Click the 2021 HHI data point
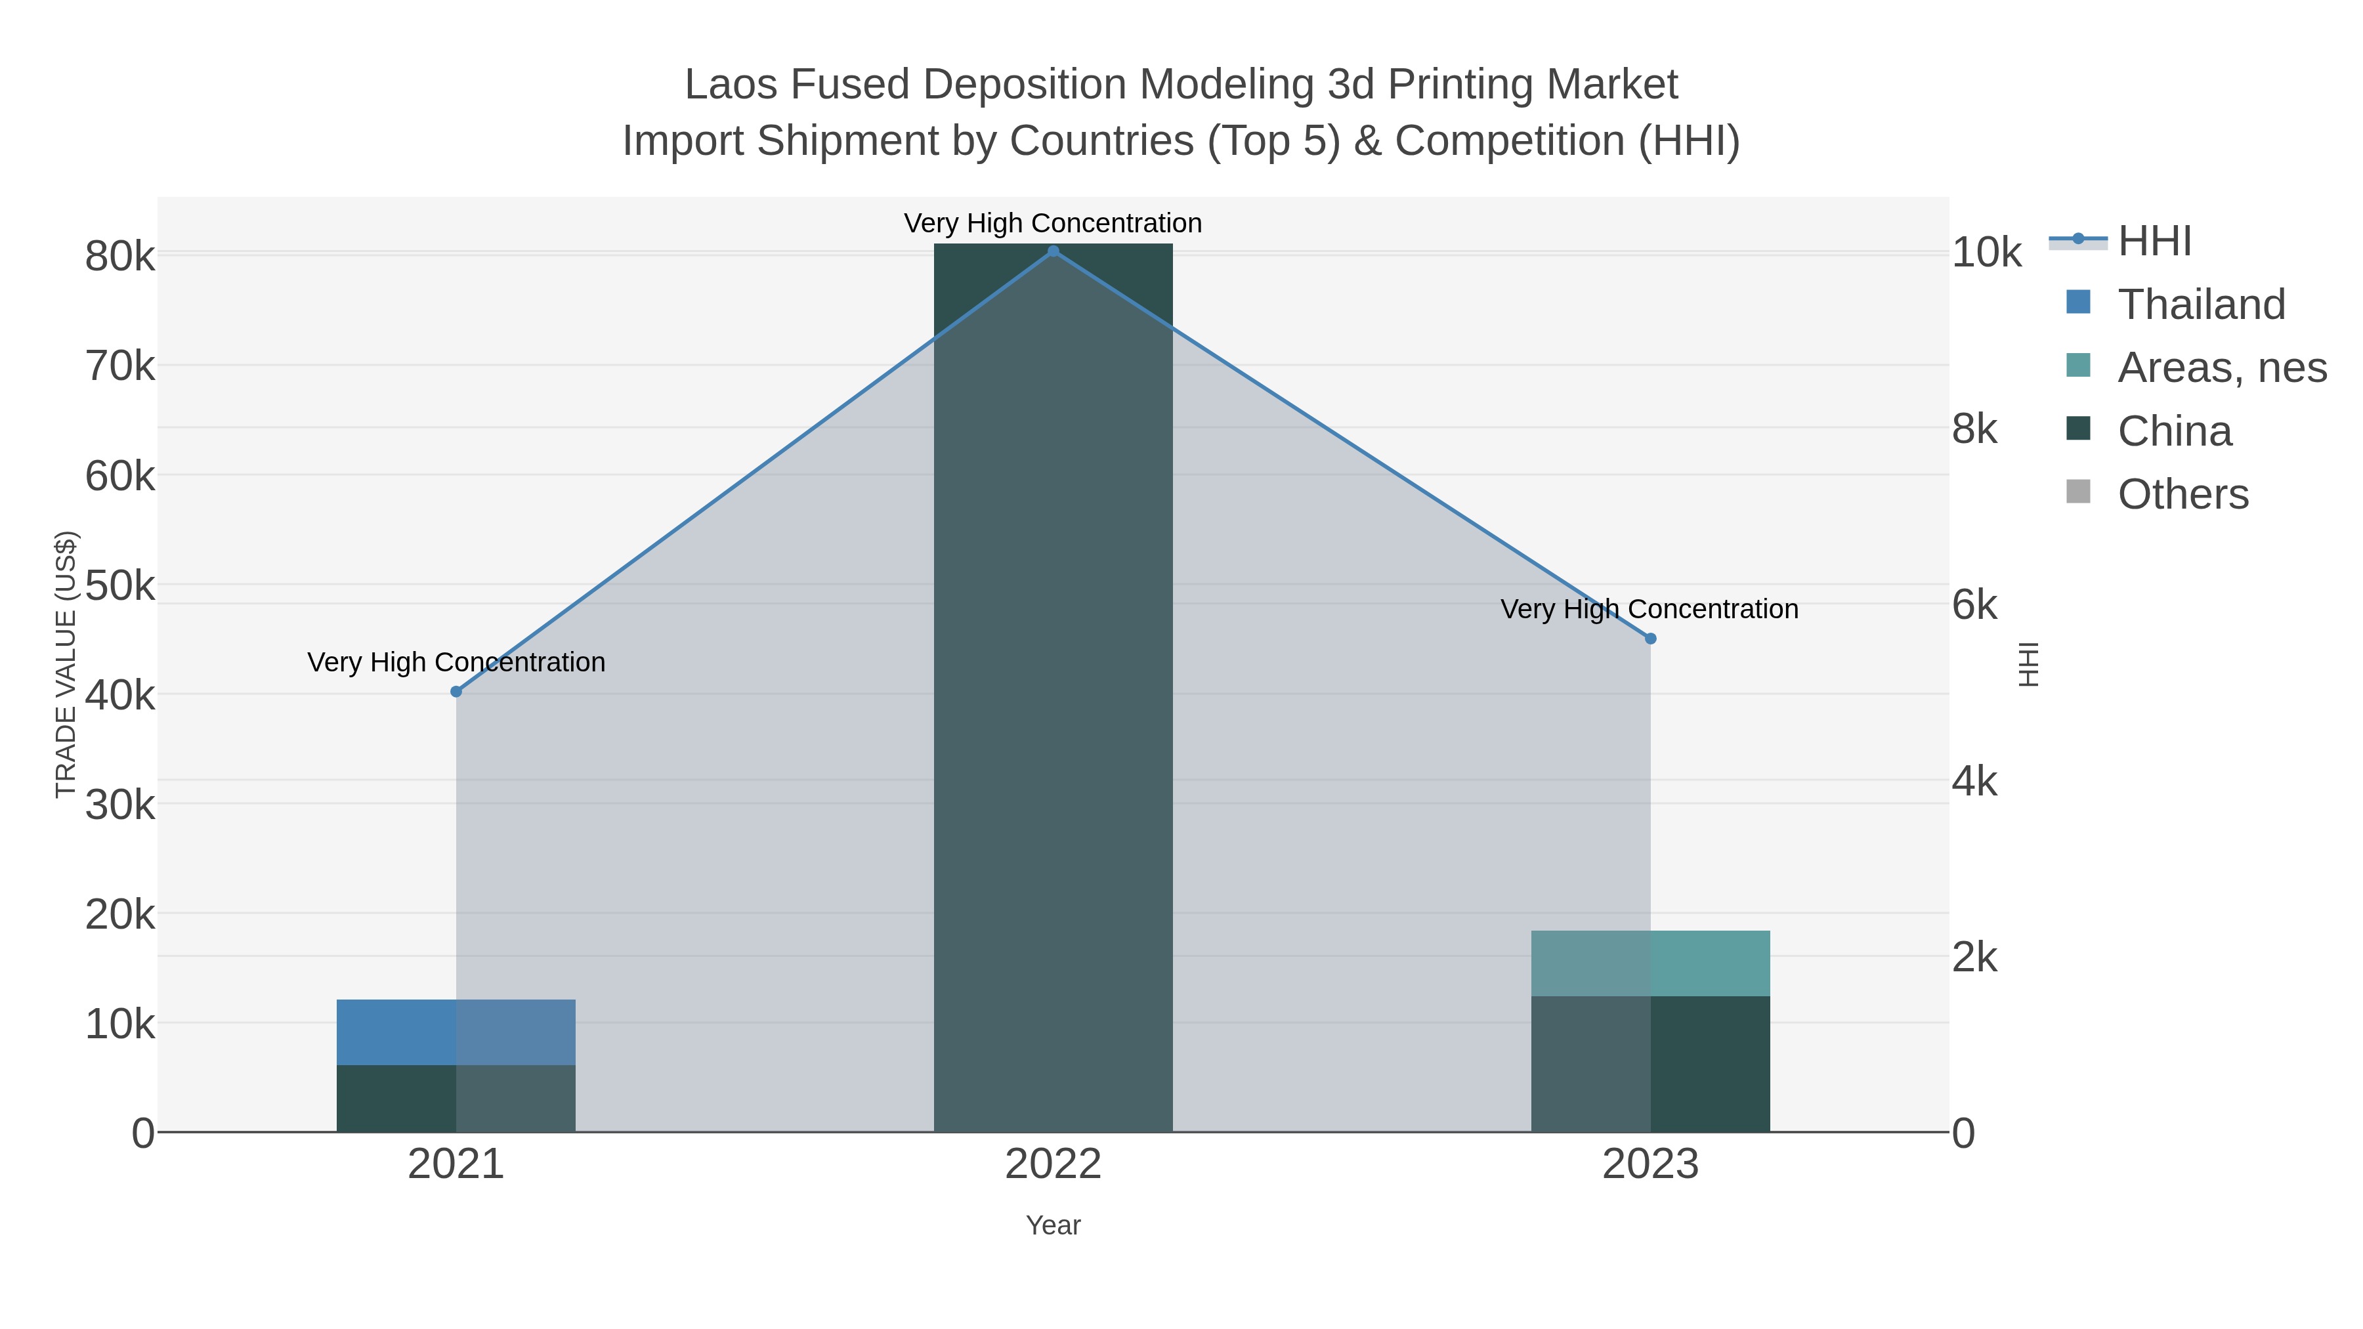 point(456,692)
